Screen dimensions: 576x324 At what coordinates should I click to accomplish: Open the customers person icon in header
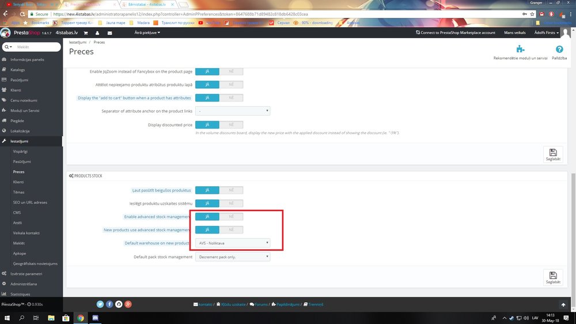(97, 33)
